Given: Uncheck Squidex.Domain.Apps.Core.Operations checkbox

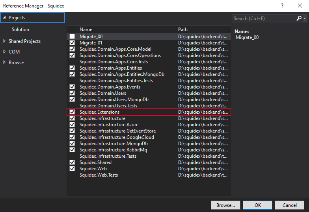Looking at the screenshot, I should (72, 55).
